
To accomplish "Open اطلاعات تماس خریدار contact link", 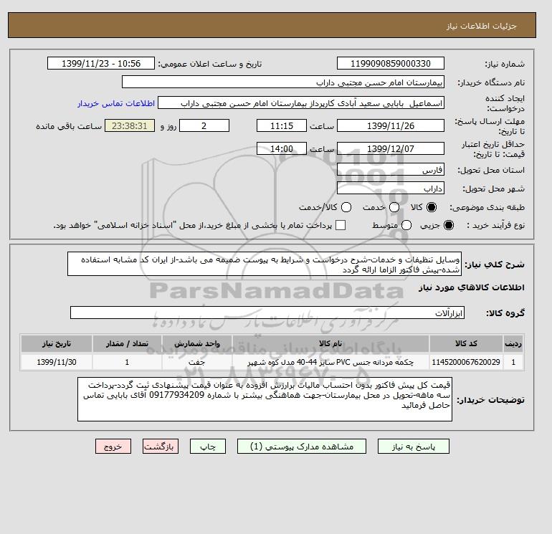I will (116, 103).
